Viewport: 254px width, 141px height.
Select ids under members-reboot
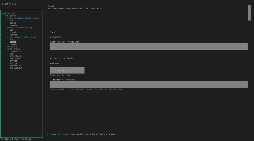[11, 30]
